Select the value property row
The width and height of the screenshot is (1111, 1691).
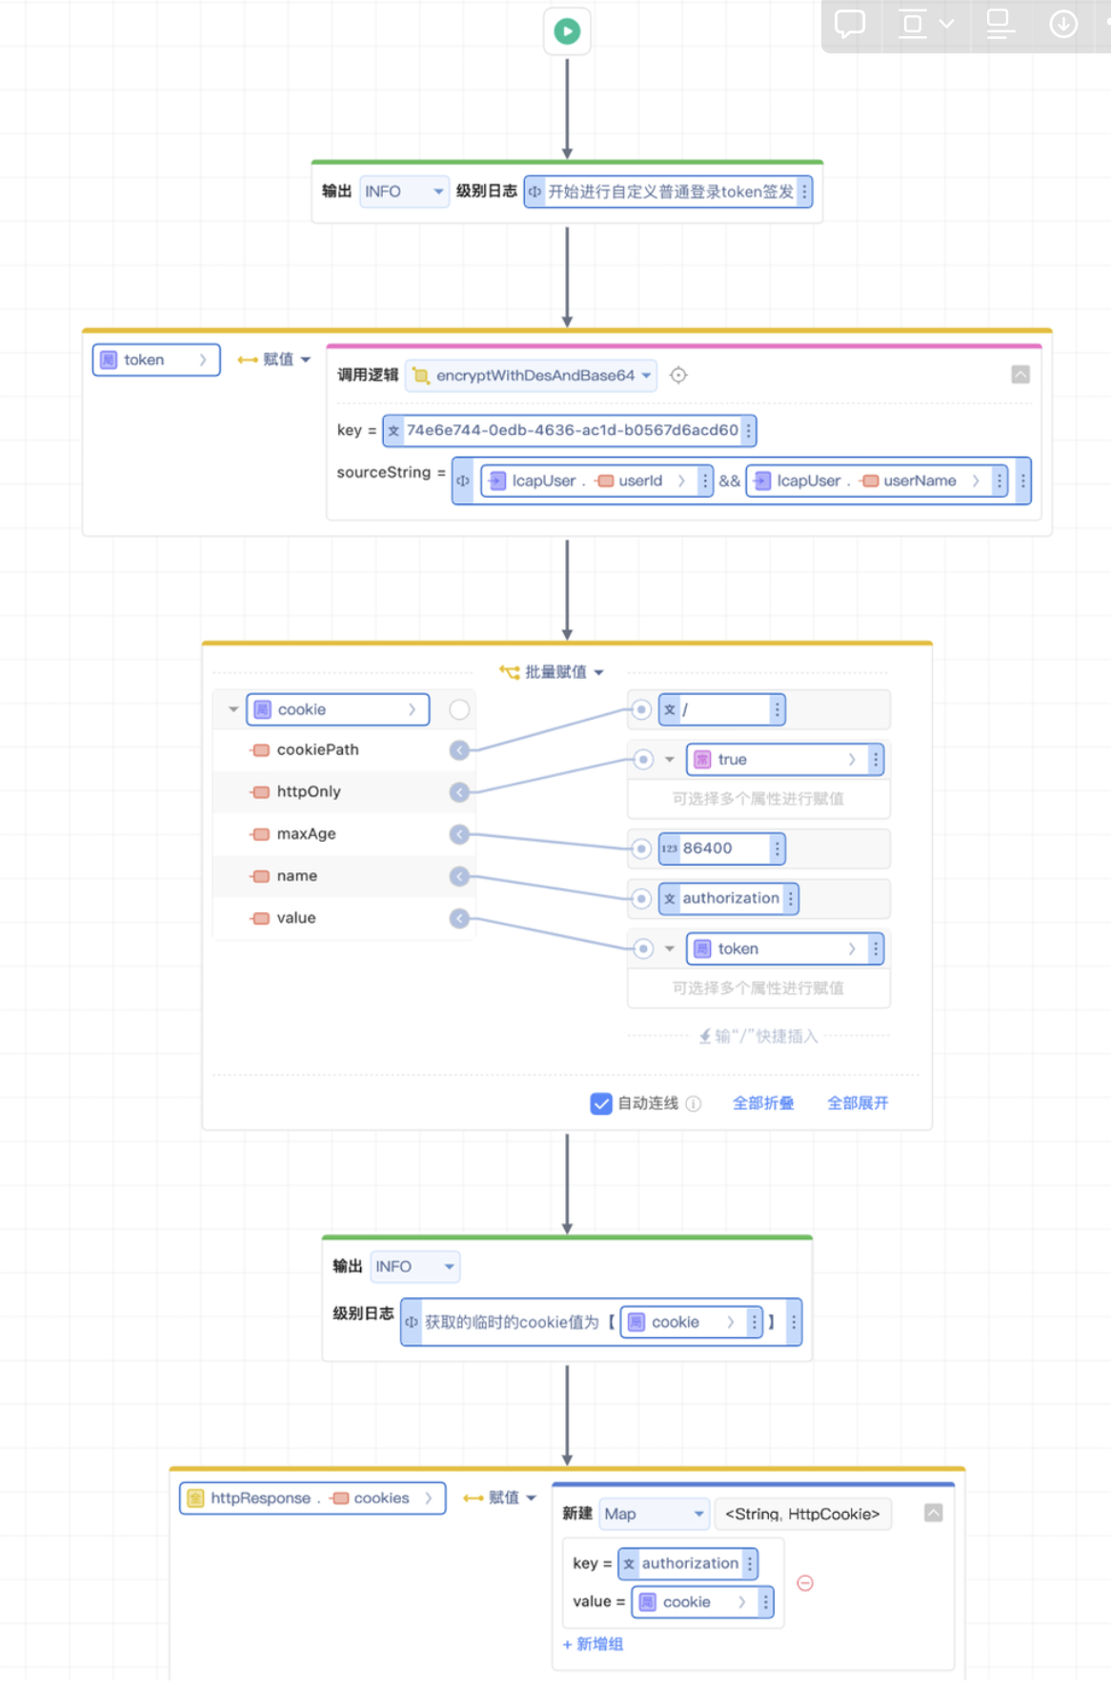click(343, 918)
